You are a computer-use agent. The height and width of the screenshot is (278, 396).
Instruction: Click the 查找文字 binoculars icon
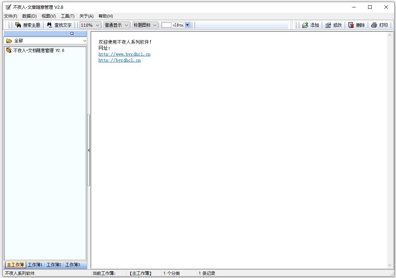pos(49,25)
